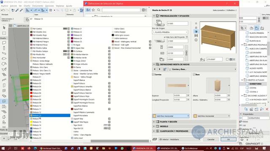Open the Interior - Mobiliario layer dropdown
Screen dimensions: 270x151
(x=179, y=139)
